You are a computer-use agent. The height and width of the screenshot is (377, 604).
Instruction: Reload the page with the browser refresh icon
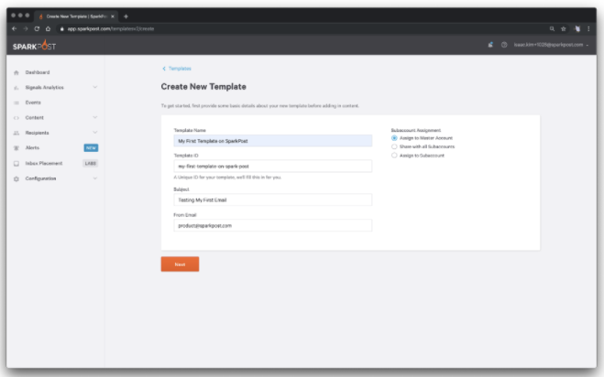tap(37, 28)
